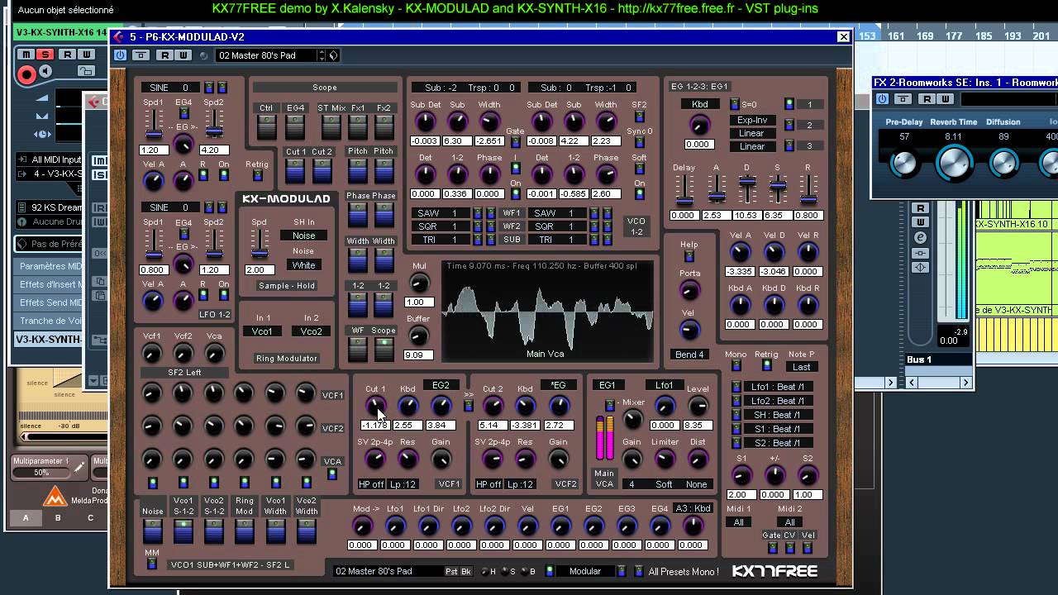Viewport: 1058px width, 595px height.
Task: Click the Bk button next to preset name
Action: [466, 571]
